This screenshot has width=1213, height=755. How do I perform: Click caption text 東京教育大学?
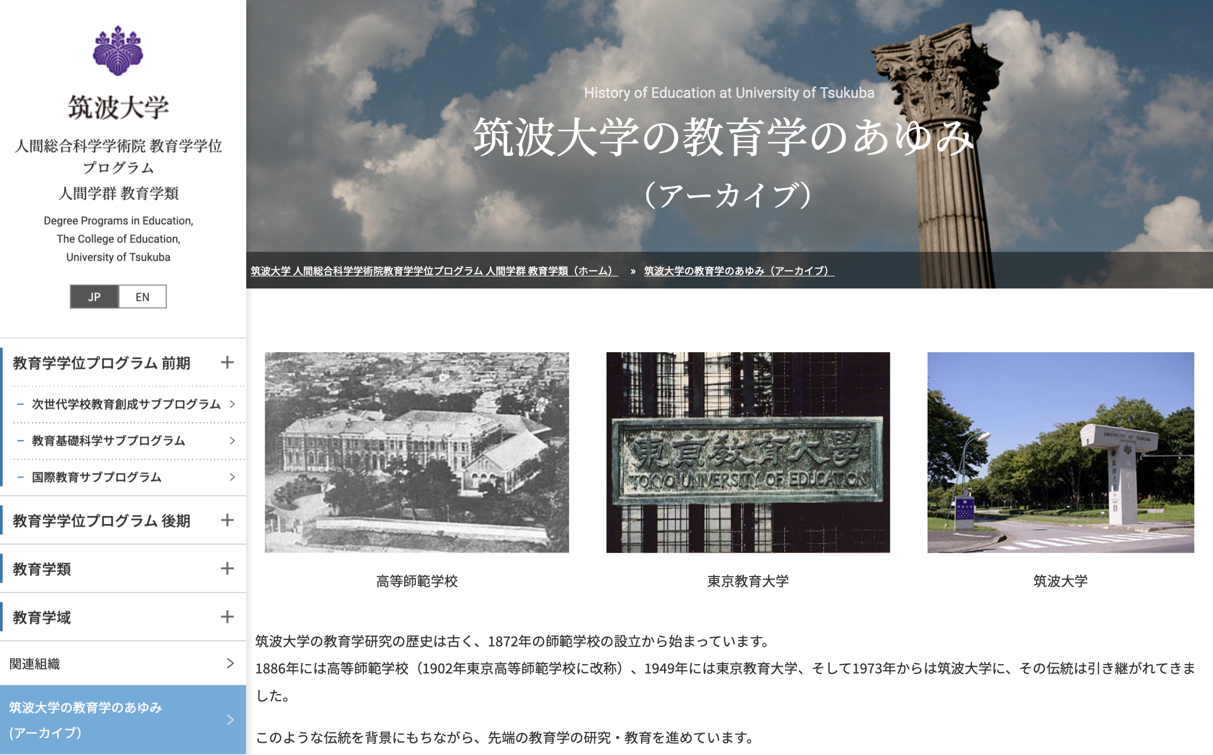point(748,581)
